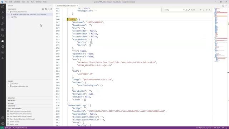Viewport: 229px width, 129px height.
Task: Collapse Individual Containers group
Action: 8,12
